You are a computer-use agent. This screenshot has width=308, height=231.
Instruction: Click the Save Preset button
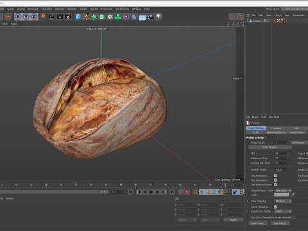coord(280,223)
